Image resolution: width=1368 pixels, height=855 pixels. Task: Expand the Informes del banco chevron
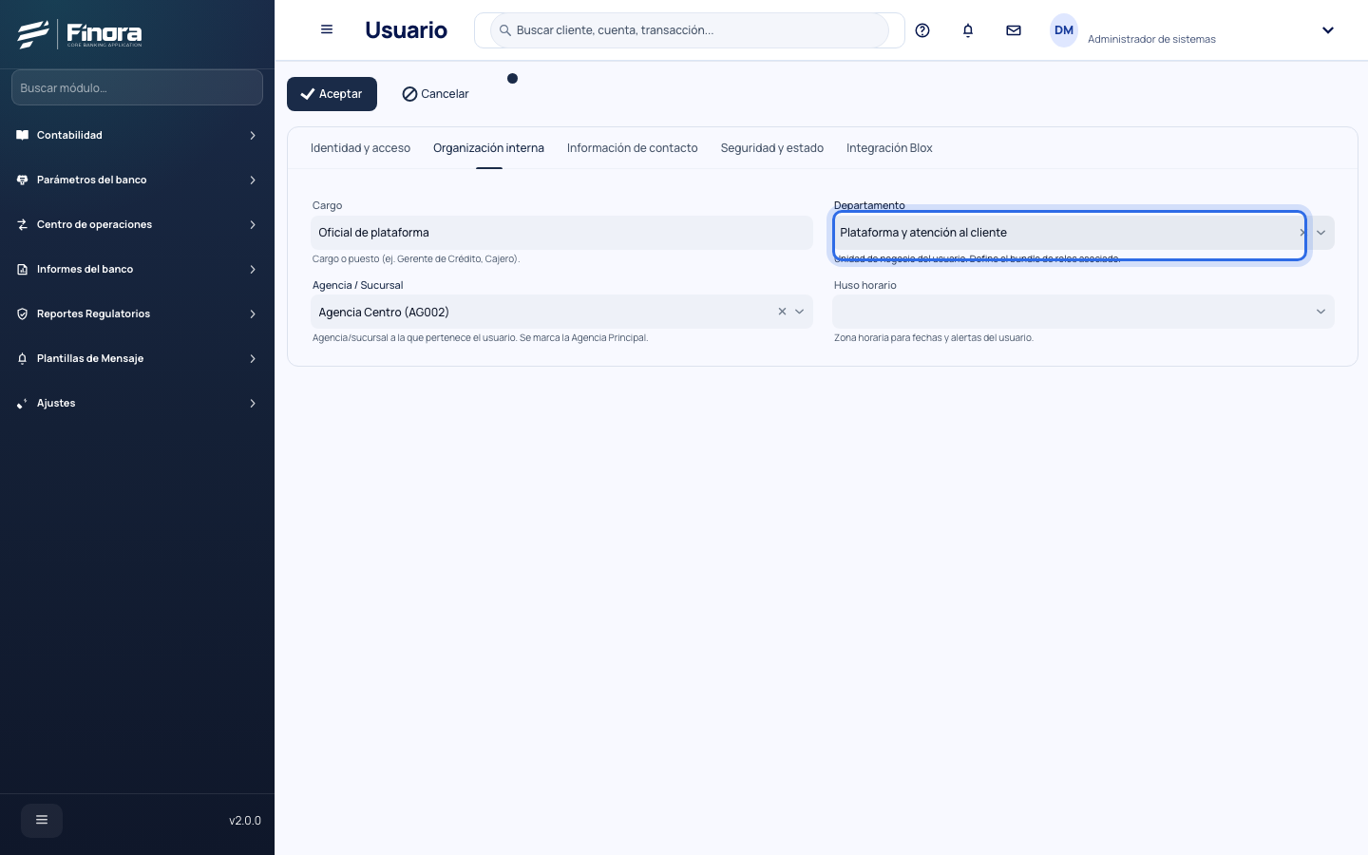pos(253,269)
